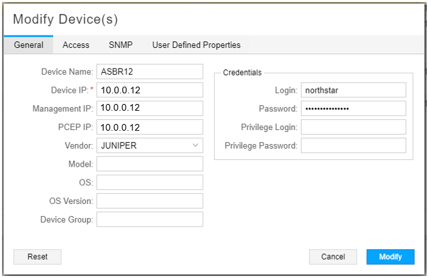This screenshot has width=428, height=278.
Task: Click the Privilege Login input
Action: pos(353,127)
